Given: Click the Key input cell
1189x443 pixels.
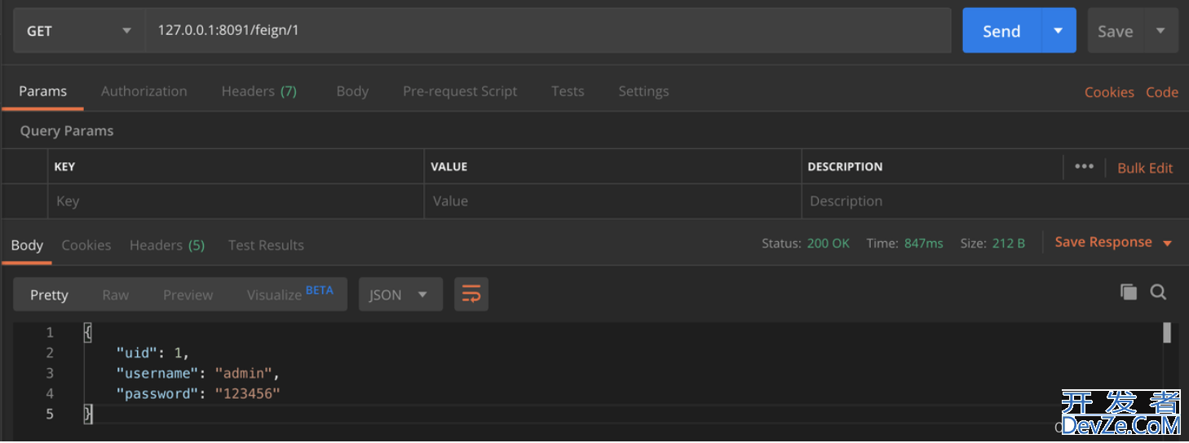Looking at the screenshot, I should [x=236, y=201].
